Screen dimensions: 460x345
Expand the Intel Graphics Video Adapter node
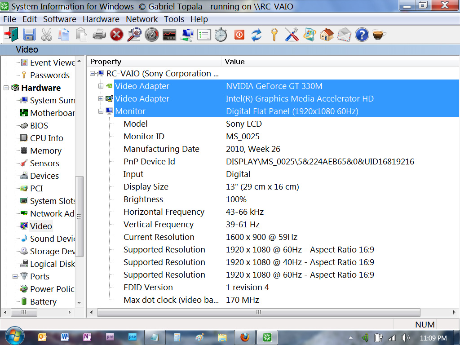[101, 98]
